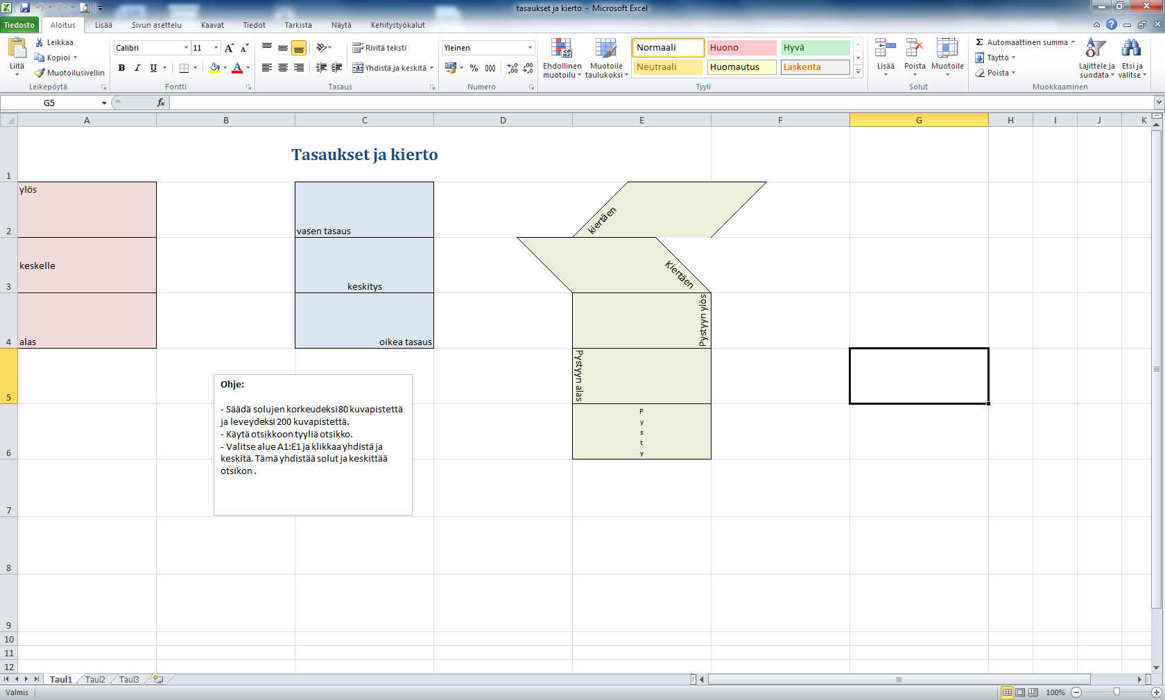Open the Calibri font name dropdown
The width and height of the screenshot is (1165, 700).
click(186, 48)
